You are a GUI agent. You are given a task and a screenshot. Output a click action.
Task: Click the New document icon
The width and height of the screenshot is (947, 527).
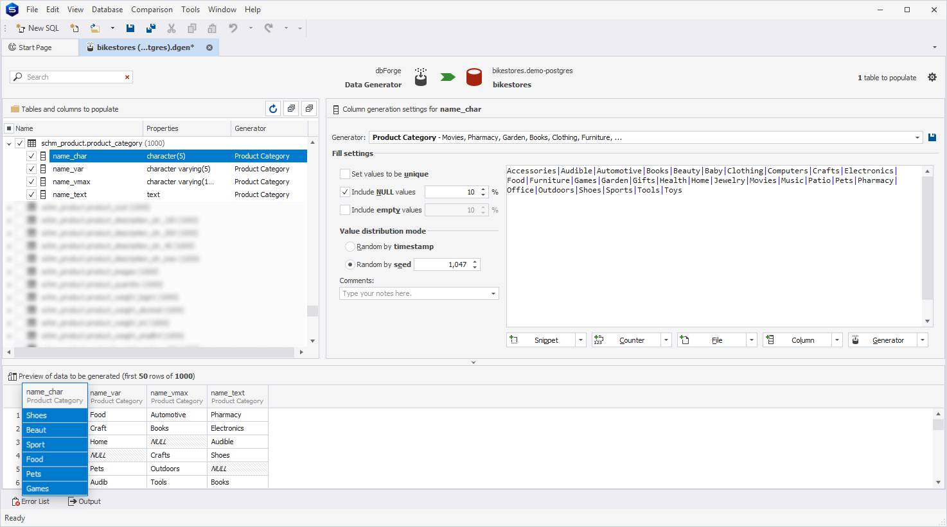click(75, 28)
